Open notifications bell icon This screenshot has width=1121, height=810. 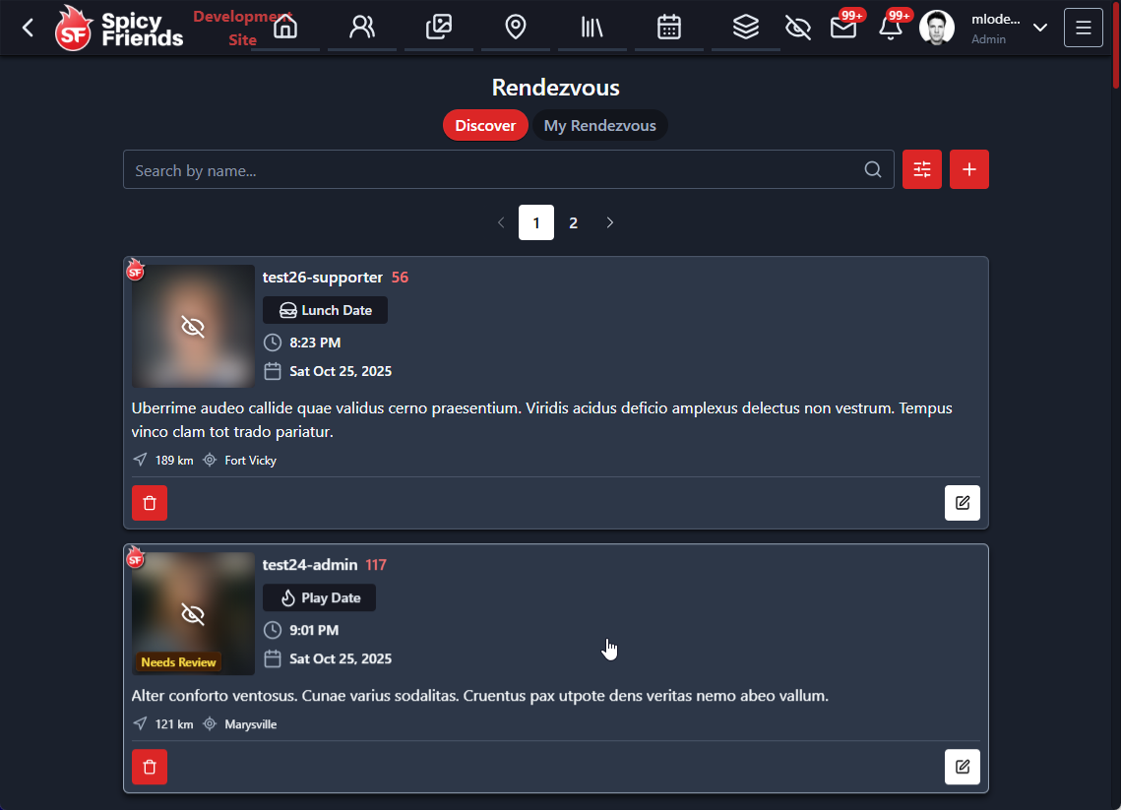[891, 28]
